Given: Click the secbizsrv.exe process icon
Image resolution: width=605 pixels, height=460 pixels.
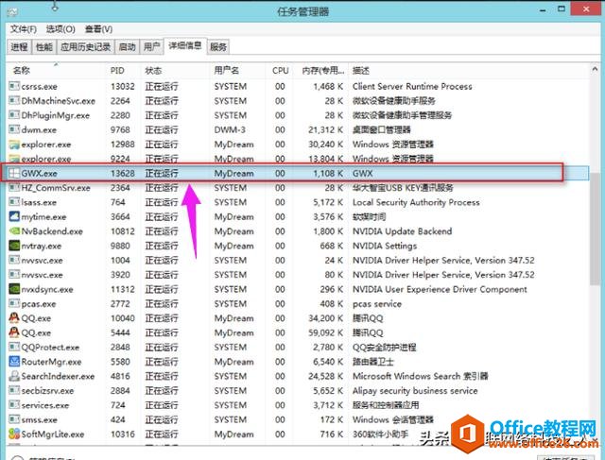Looking at the screenshot, I should 14,391.
